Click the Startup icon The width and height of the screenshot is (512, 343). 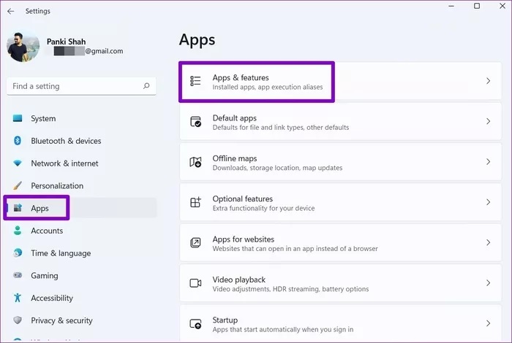click(x=195, y=324)
